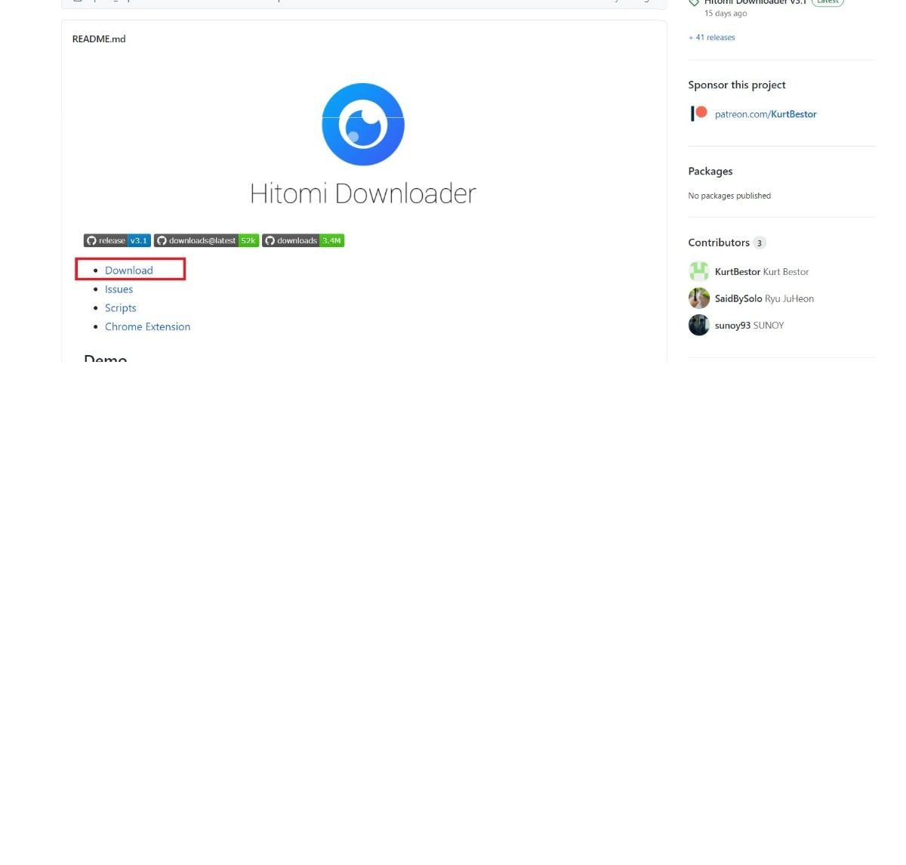The image size is (906, 865).
Task: Open patreon.com/KurtBestor sponsor link
Action: coord(766,114)
